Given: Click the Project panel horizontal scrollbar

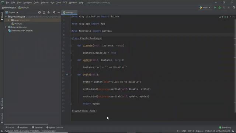Looking at the screenshot, I should pyautogui.click(x=26, y=125).
